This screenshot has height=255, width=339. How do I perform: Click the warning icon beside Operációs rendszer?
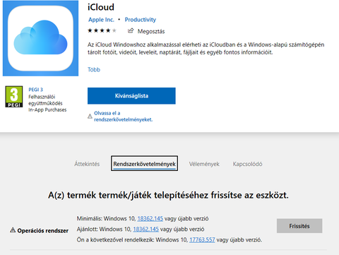[x=13, y=230]
